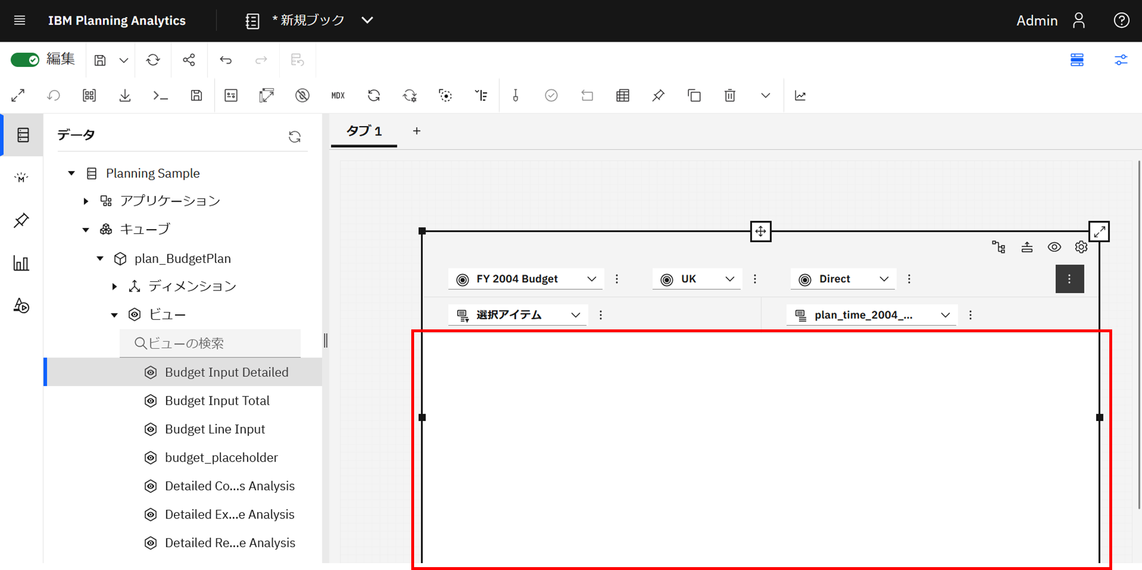
Task: Toggle the widget eye visibility icon
Action: [x=1054, y=247]
